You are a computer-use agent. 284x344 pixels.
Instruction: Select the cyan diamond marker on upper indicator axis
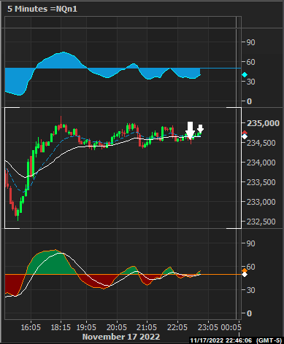click(245, 75)
